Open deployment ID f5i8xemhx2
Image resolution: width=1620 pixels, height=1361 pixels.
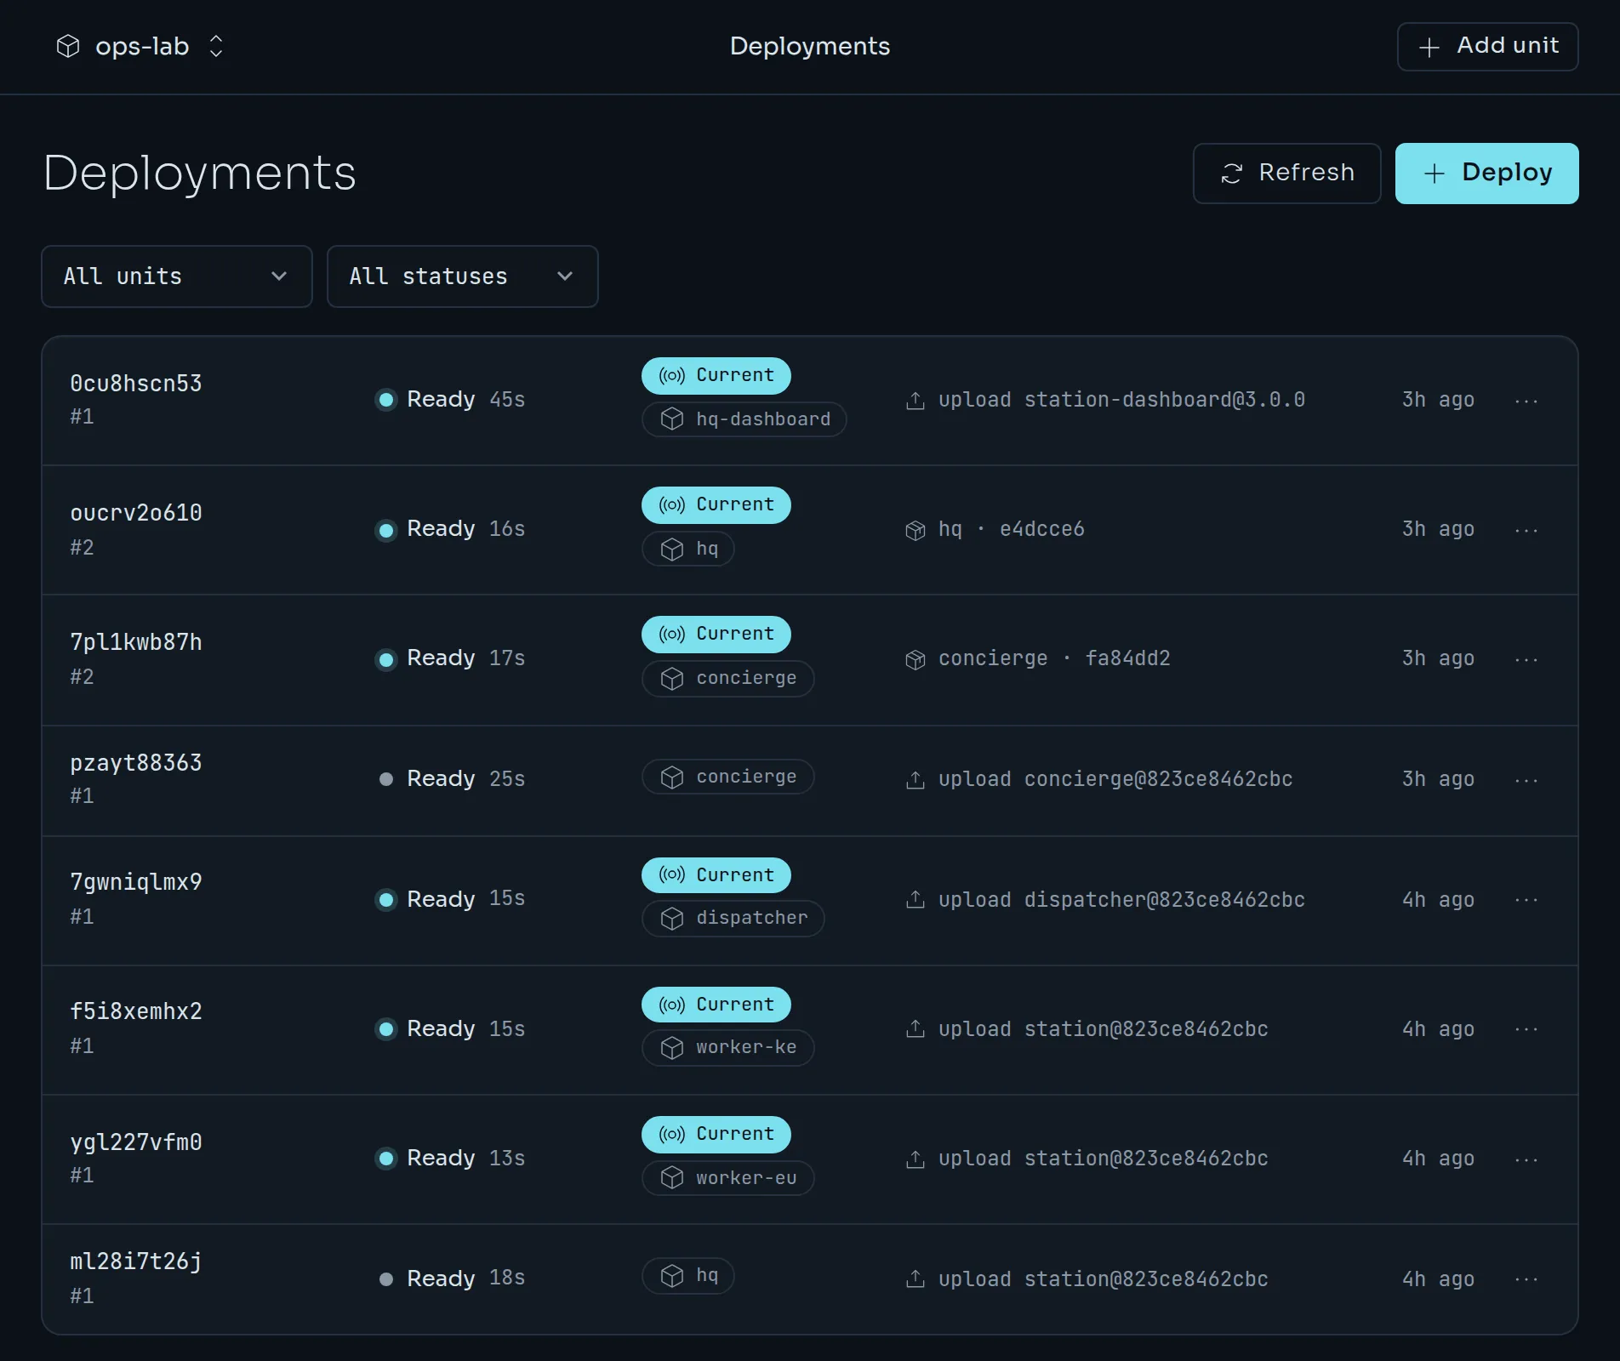[136, 1011]
